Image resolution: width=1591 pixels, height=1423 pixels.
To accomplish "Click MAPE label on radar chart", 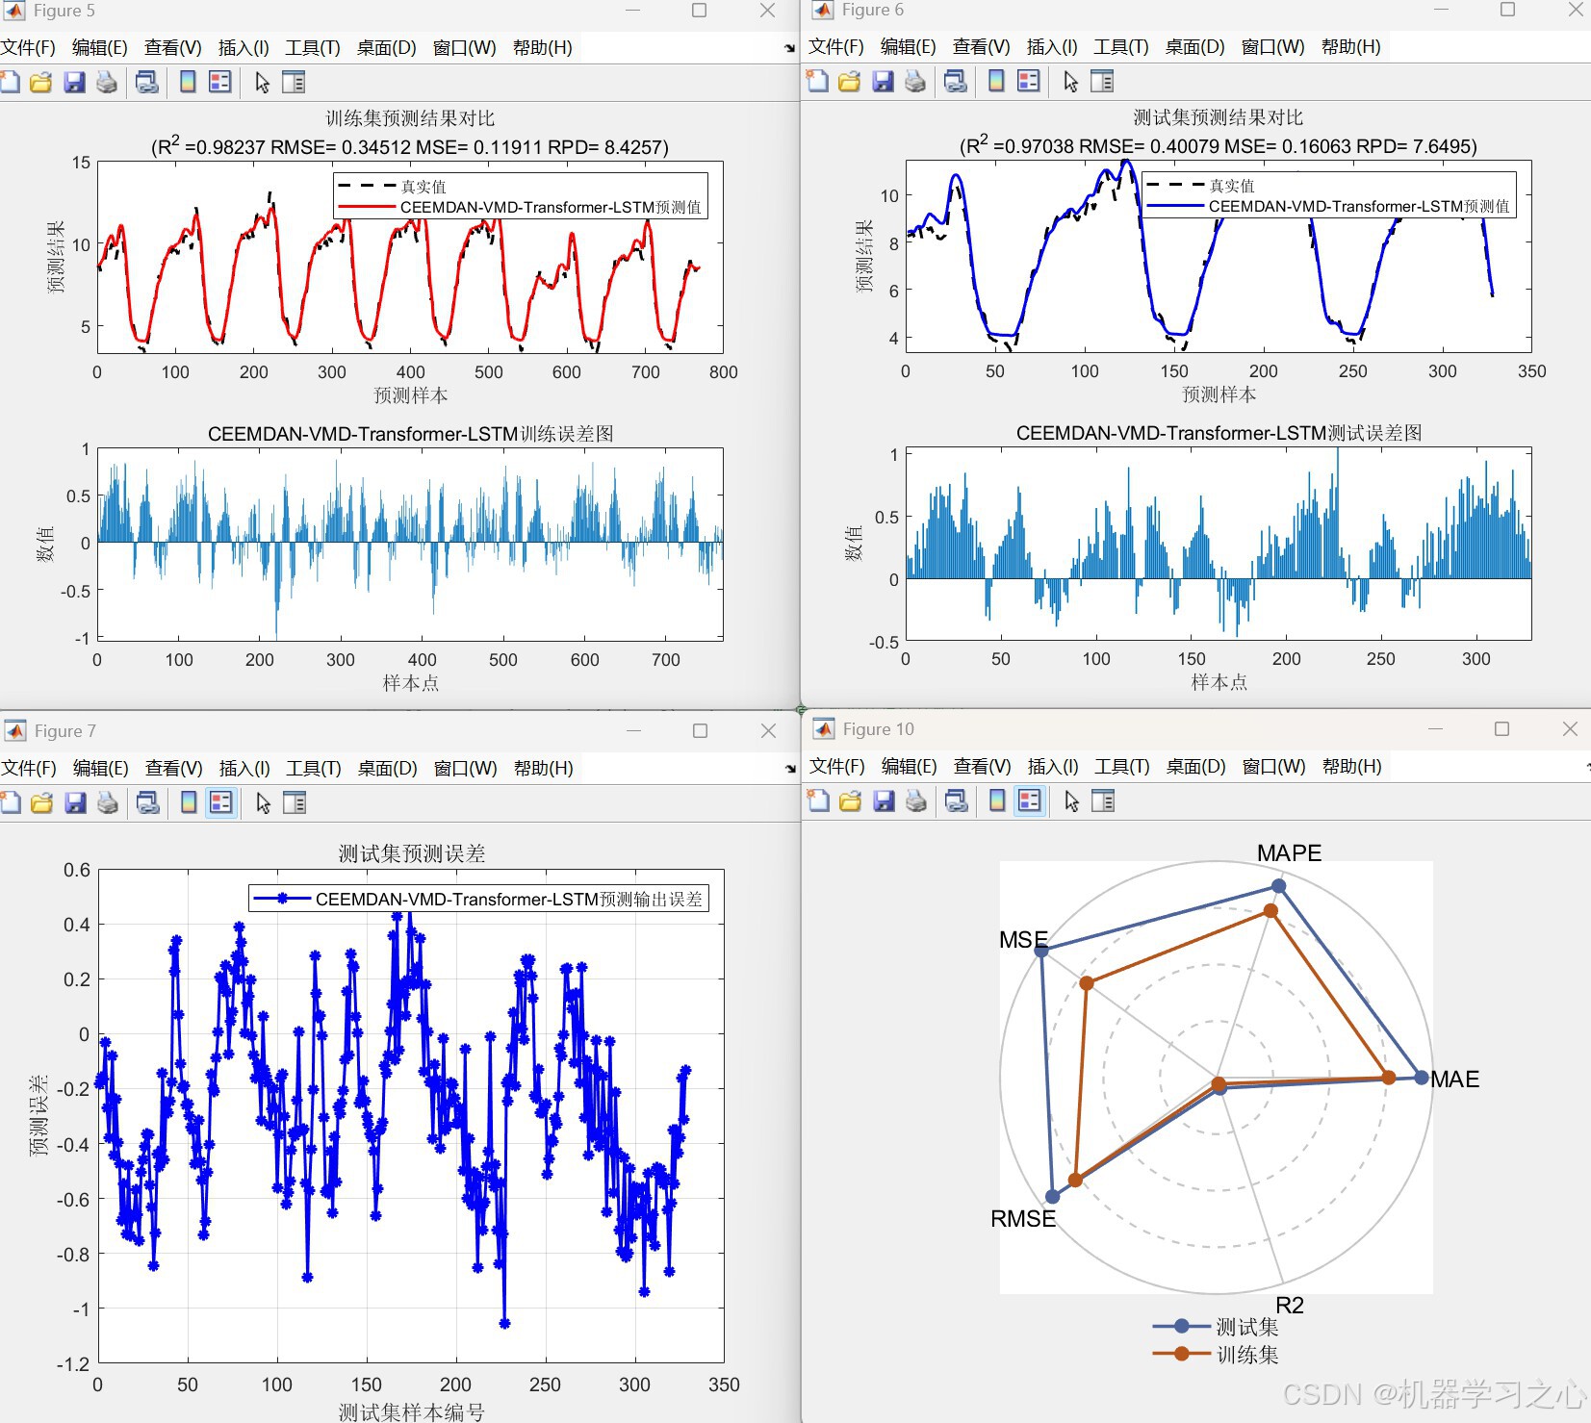I will (1290, 853).
